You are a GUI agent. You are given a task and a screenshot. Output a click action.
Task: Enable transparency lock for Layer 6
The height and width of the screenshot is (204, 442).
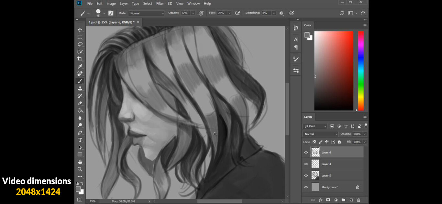[314, 142]
